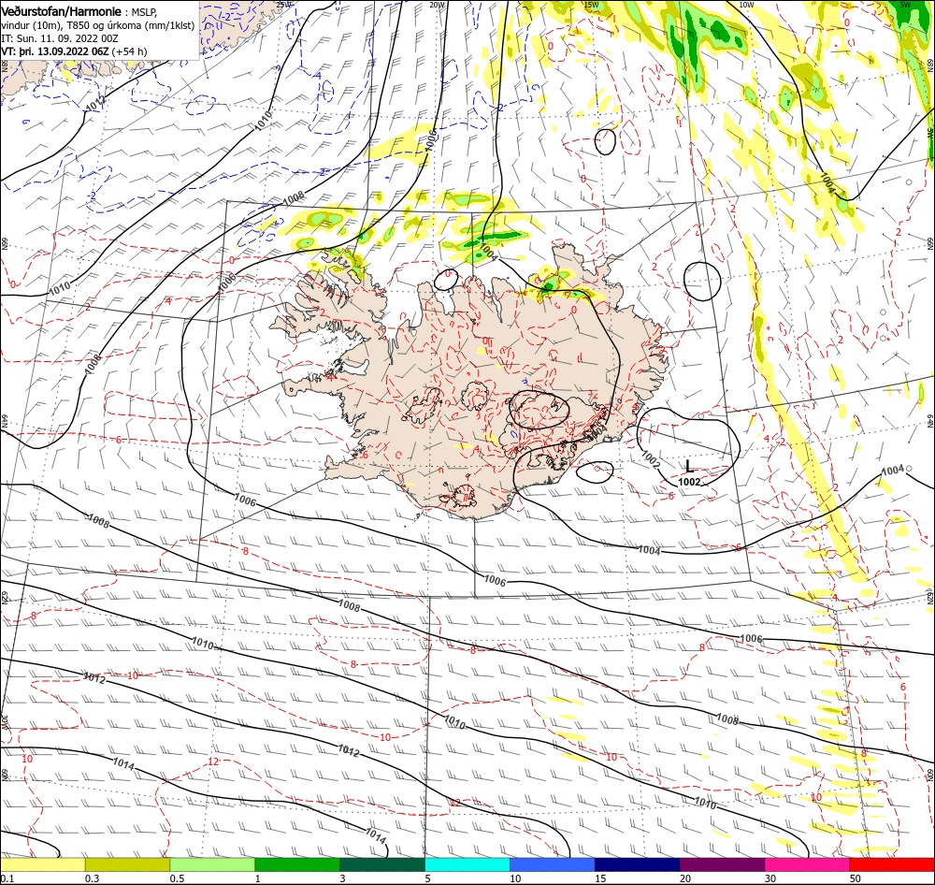Click the 'VT: þri. 13.09.2022 06Z' valid time

tap(55, 51)
